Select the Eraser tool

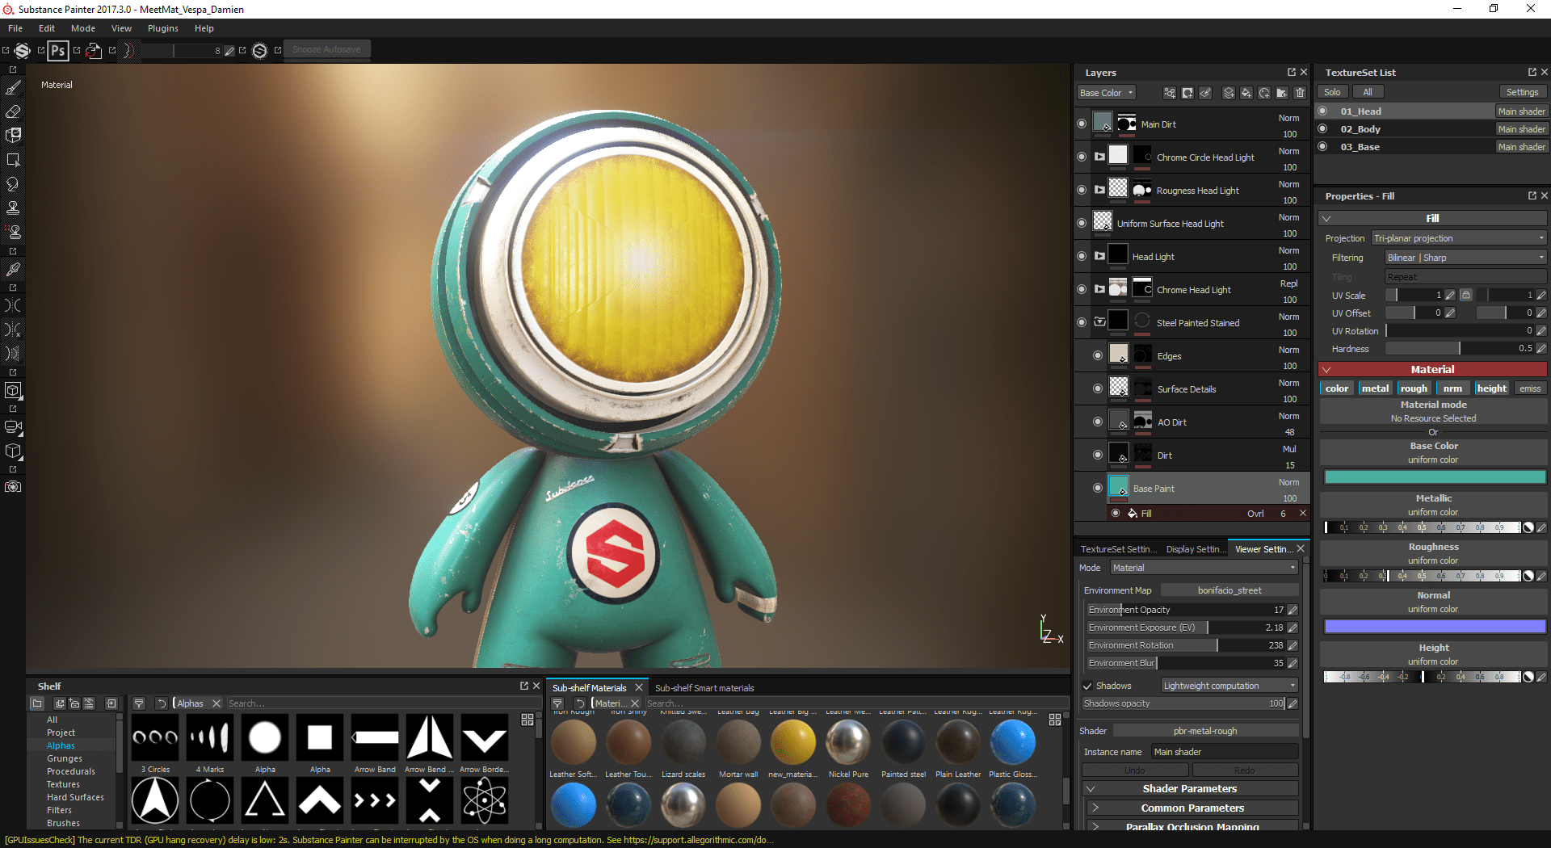(x=13, y=111)
